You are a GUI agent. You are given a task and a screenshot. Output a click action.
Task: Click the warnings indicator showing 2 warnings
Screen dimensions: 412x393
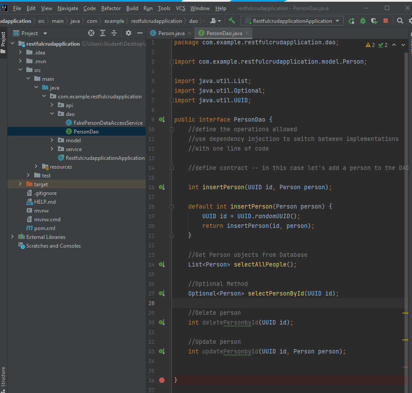(370, 45)
